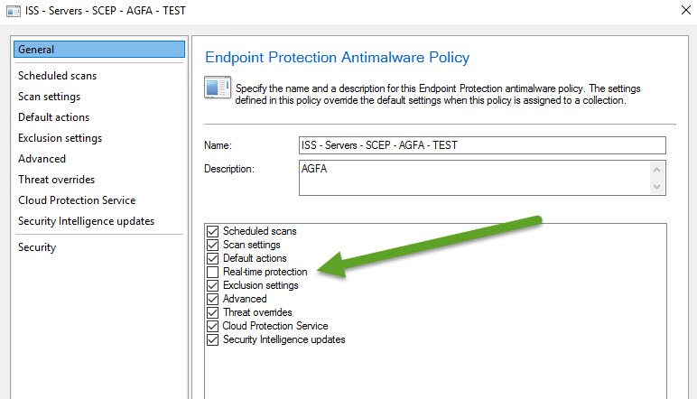Uncheck the Threat overrides checkbox

click(213, 313)
